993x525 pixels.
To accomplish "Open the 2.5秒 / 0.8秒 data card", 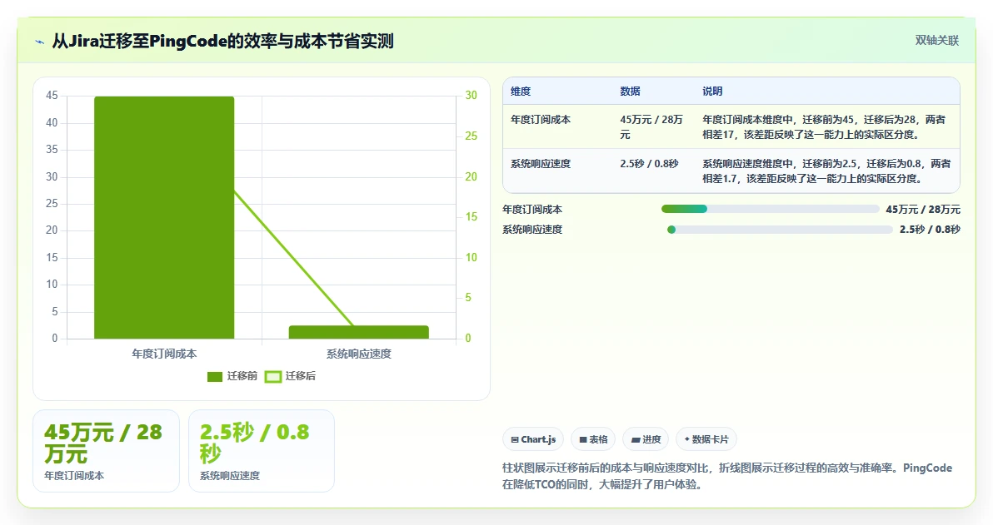I will coord(262,451).
